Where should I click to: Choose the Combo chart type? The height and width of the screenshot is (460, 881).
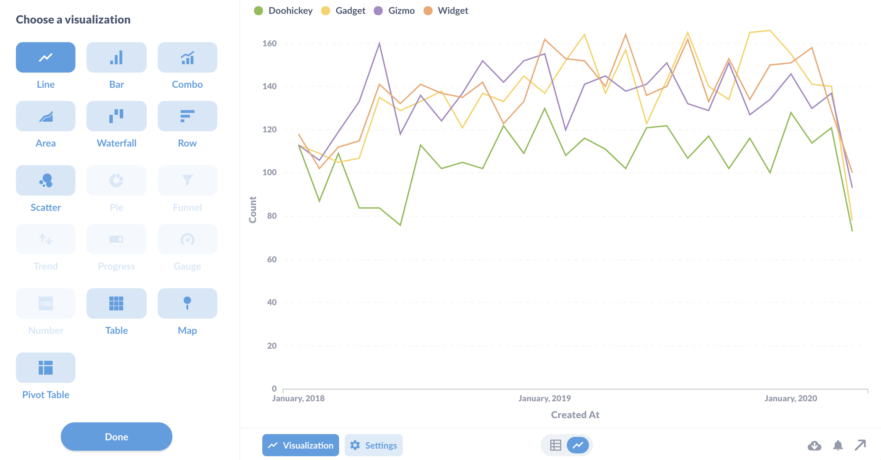point(187,57)
